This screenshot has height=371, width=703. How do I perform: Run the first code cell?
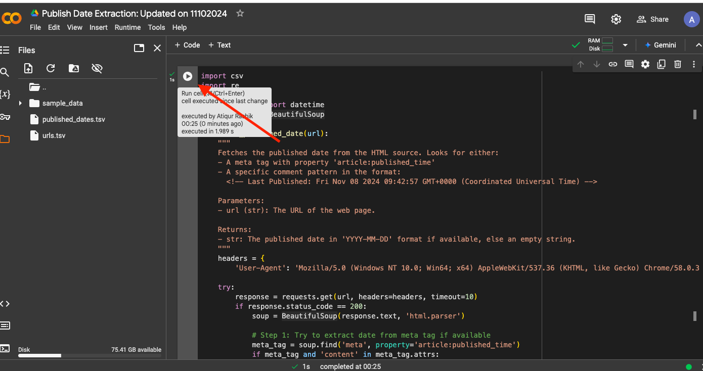(188, 76)
